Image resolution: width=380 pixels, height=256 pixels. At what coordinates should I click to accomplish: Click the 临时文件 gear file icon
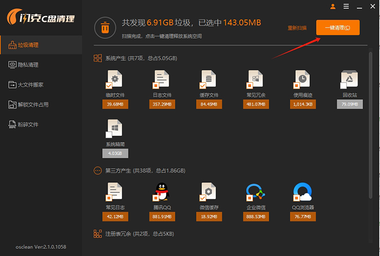tap(115, 79)
